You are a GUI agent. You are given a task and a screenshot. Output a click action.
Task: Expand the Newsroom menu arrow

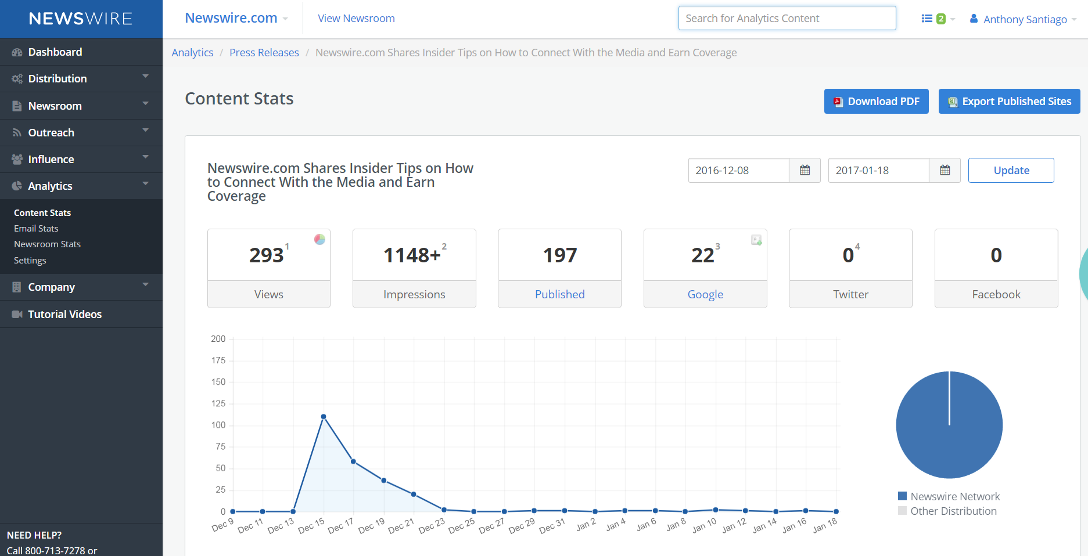click(145, 103)
